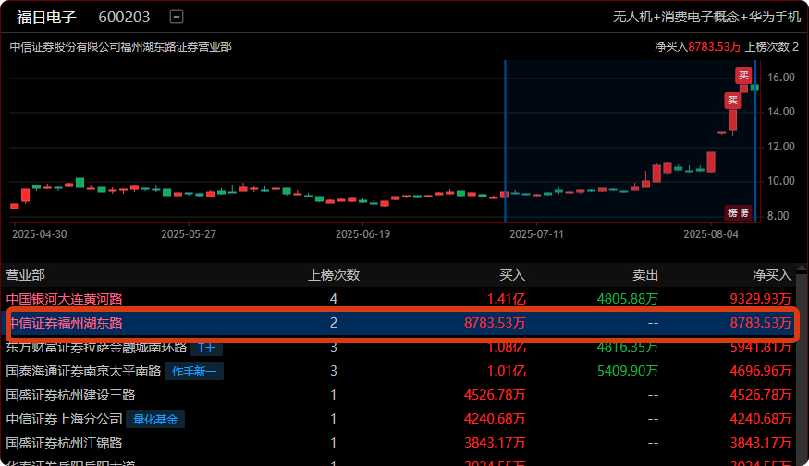The image size is (809, 466).
Task: Sort by the 卖出 column header
Action: click(x=645, y=275)
